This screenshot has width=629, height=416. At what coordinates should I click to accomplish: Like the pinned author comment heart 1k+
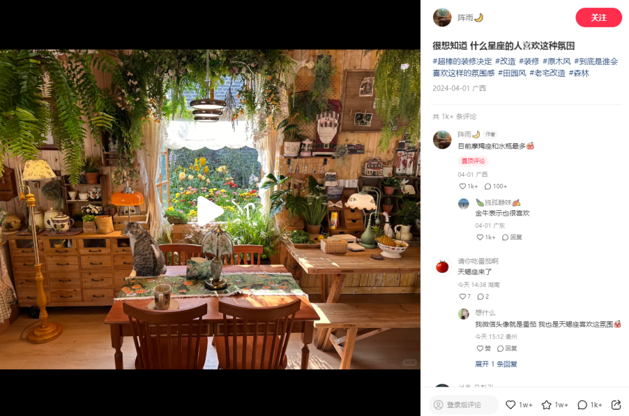(468, 186)
